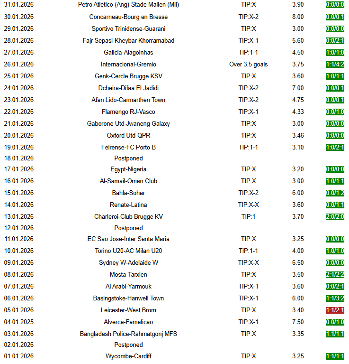Open the Wycombe-Cardiff match
This screenshot has height=364, width=349.
click(x=128, y=356)
